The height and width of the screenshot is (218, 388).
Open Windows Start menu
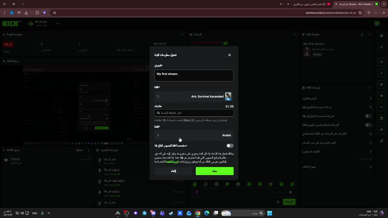(x=269, y=213)
